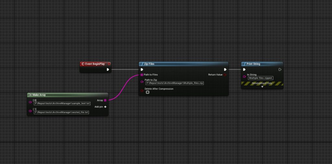Click the sample_text.txt array element field

click(x=62, y=104)
